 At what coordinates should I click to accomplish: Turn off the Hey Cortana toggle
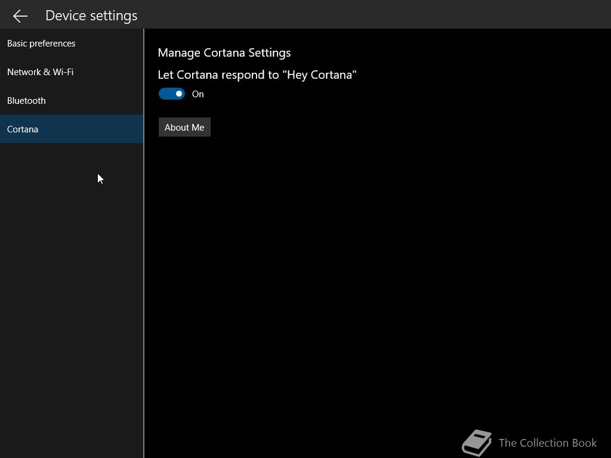(x=171, y=94)
